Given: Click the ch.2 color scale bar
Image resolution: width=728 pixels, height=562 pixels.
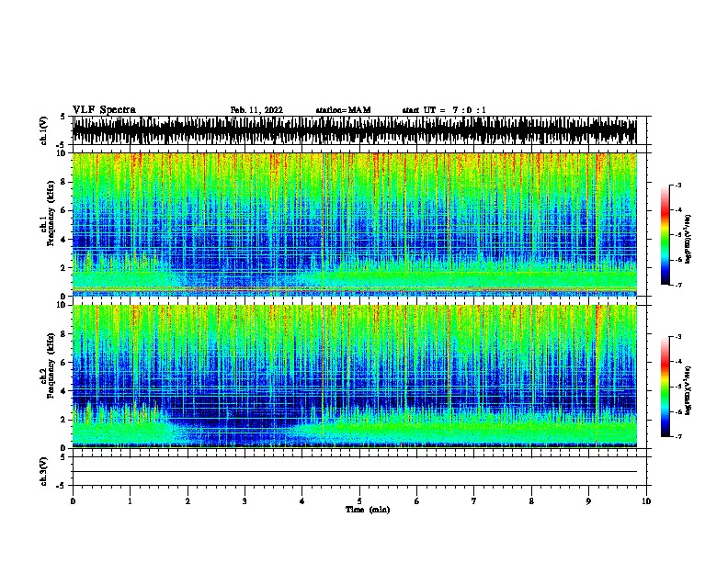Looking at the screenshot, I should coord(665,387).
